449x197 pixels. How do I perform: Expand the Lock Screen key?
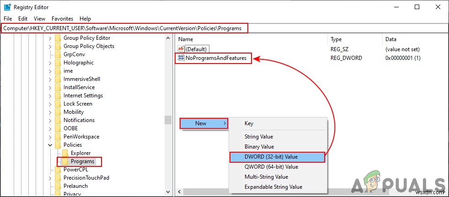(50, 104)
